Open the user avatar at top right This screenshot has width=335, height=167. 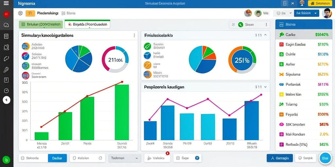[327, 13]
